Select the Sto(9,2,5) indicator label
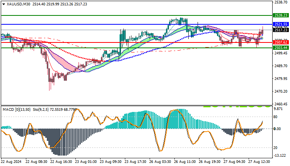This screenshot has width=290, height=166. coord(41,110)
